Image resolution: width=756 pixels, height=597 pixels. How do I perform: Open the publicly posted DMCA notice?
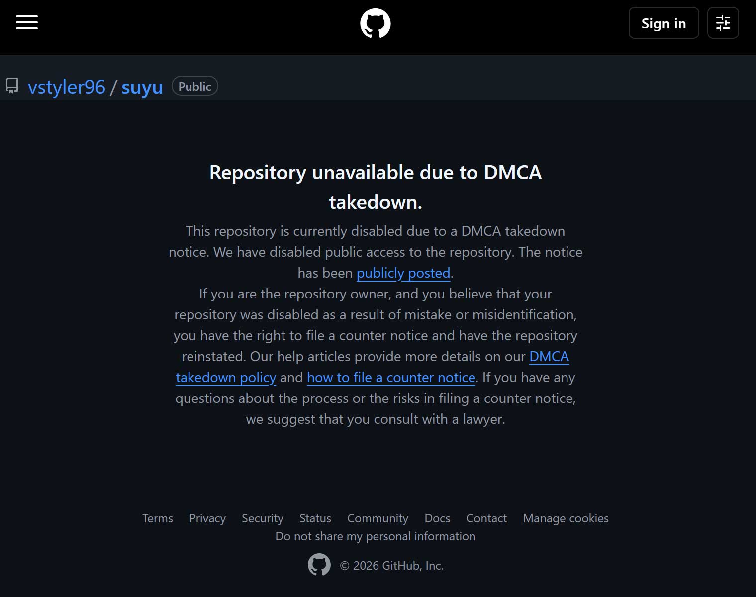point(403,273)
